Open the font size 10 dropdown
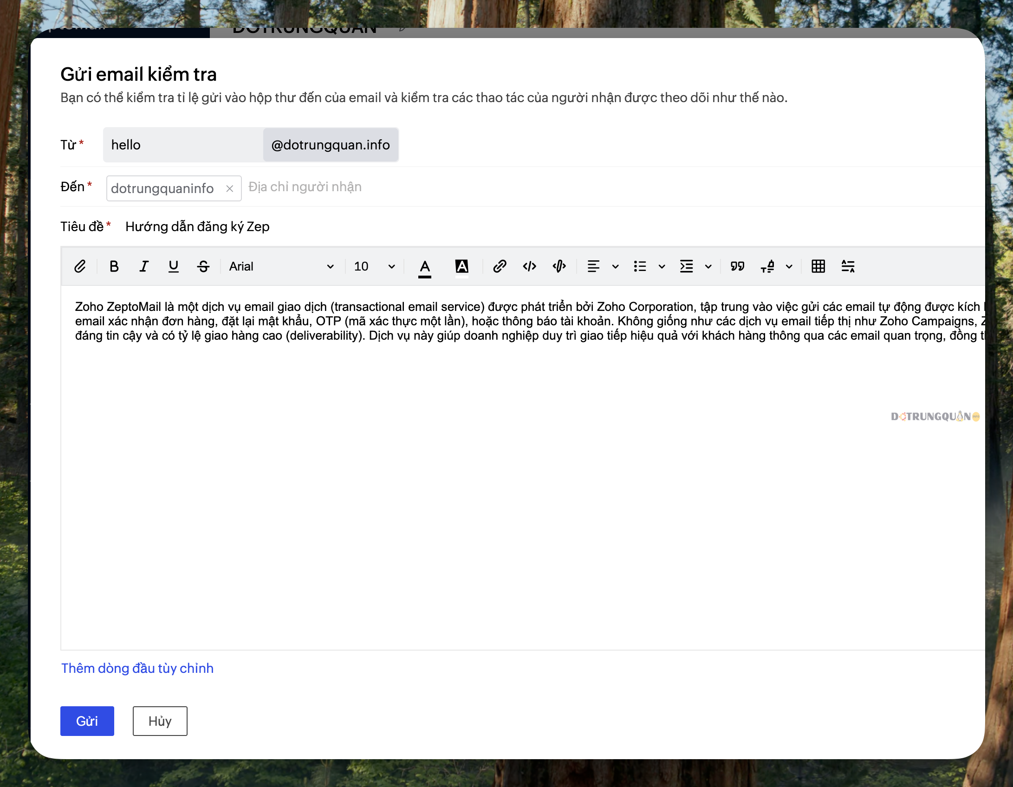This screenshot has width=1013, height=787. (374, 266)
